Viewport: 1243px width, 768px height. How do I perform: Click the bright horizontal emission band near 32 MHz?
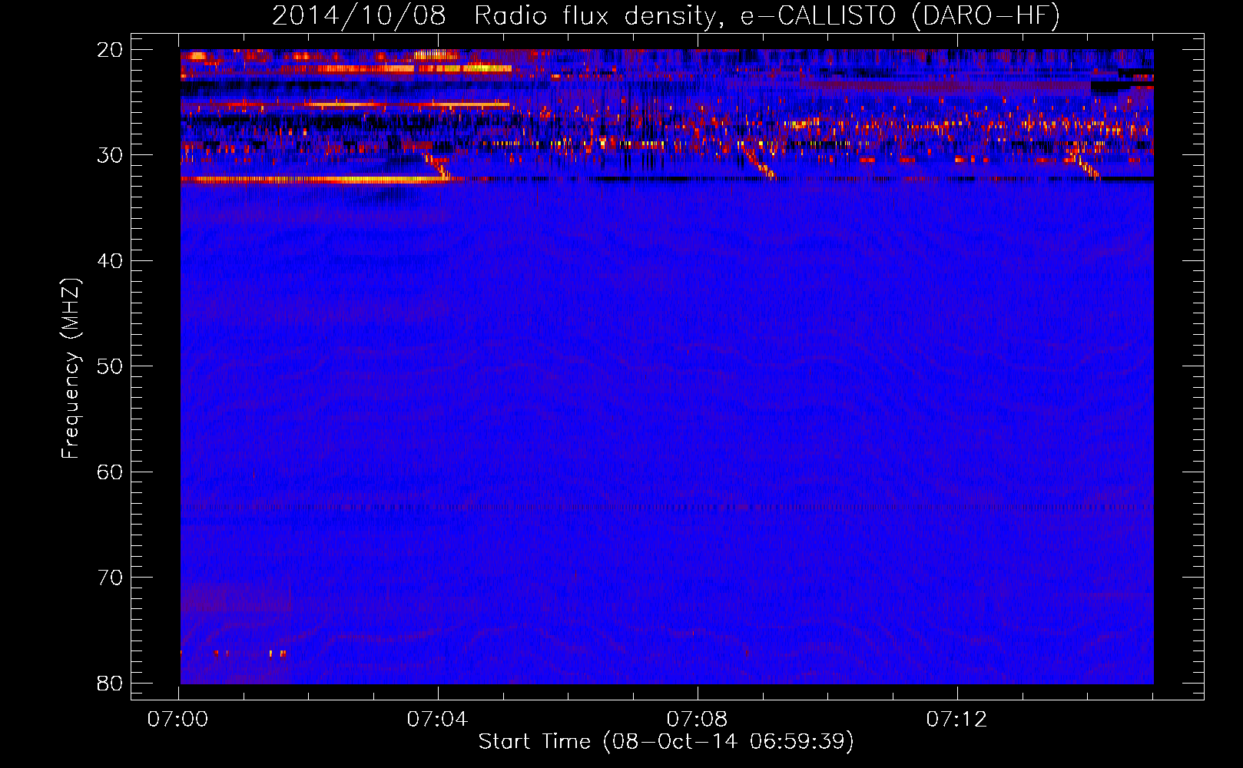click(x=323, y=180)
